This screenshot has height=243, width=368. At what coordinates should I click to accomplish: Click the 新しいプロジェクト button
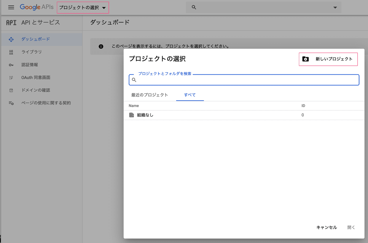click(x=328, y=59)
